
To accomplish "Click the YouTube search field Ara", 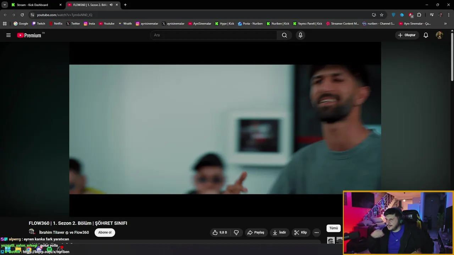I will pyautogui.click(x=214, y=35).
